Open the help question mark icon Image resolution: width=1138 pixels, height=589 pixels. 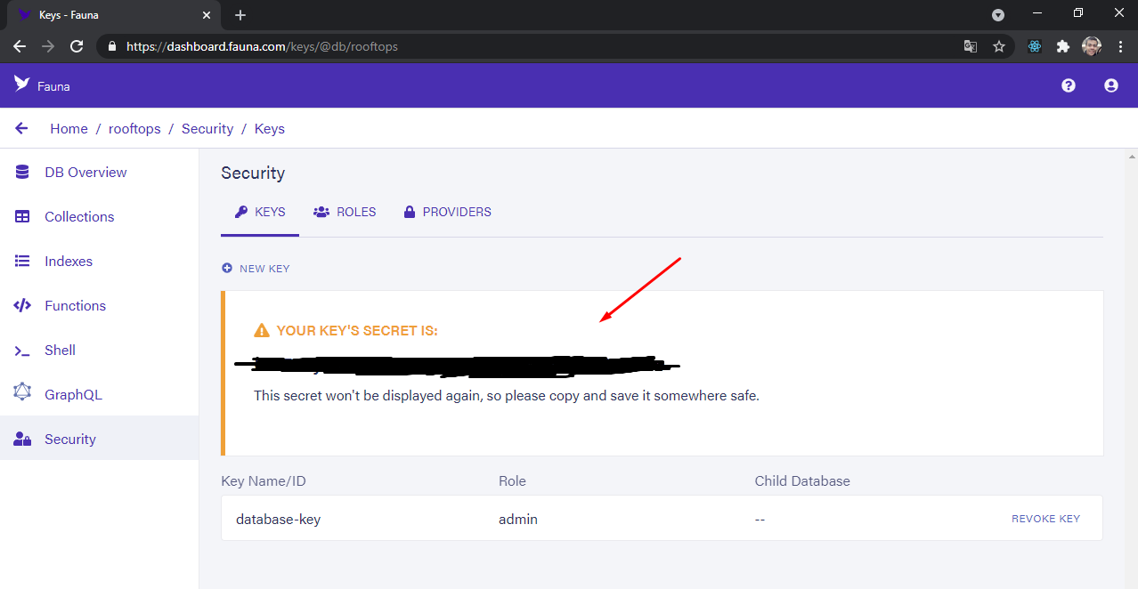[x=1069, y=85]
